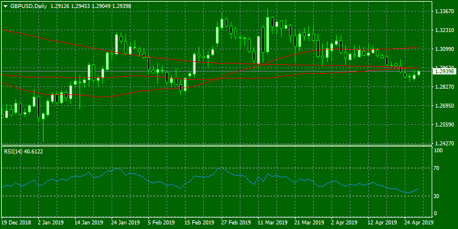
Task: Click the GBPUSD,Daily chart title
Action: [27, 6]
